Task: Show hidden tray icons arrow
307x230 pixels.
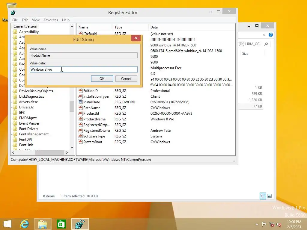Action: tap(257, 224)
